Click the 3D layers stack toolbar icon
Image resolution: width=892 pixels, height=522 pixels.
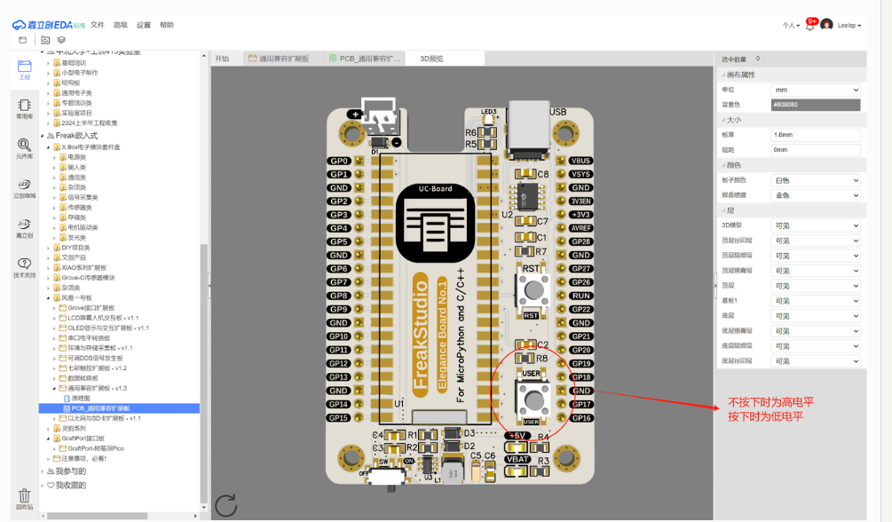61,41
